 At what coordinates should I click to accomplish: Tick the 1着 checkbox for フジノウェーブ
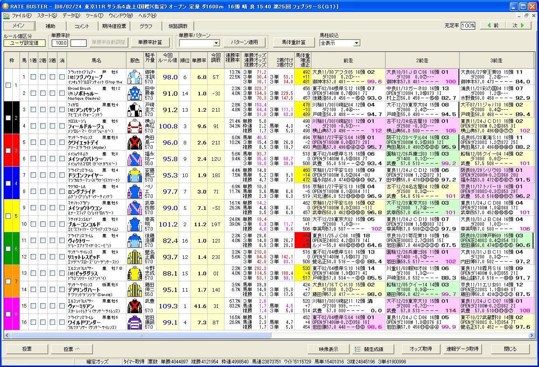tap(33, 77)
